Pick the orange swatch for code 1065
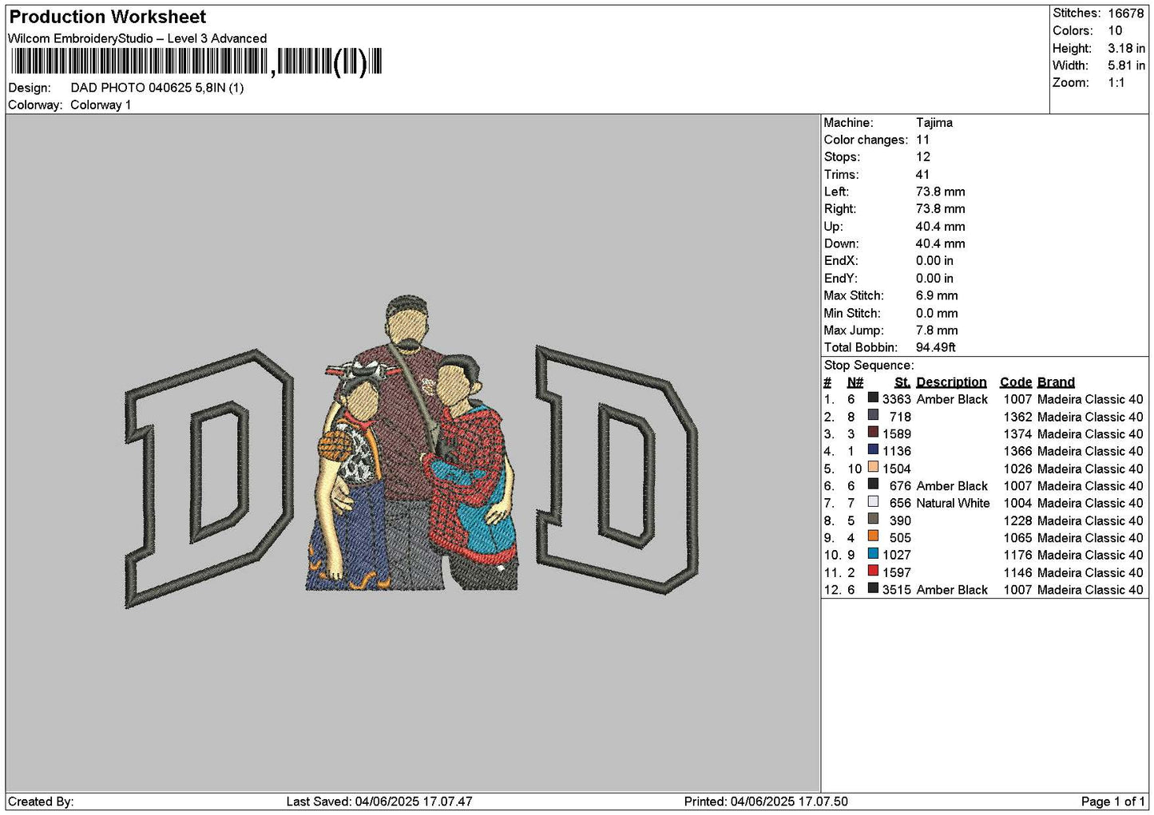Image resolution: width=1154 pixels, height=815 pixels. pos(873,537)
